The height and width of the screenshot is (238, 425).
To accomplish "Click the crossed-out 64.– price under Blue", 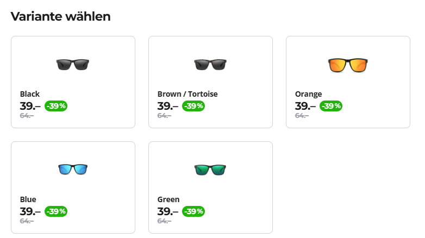I will (x=27, y=221).
